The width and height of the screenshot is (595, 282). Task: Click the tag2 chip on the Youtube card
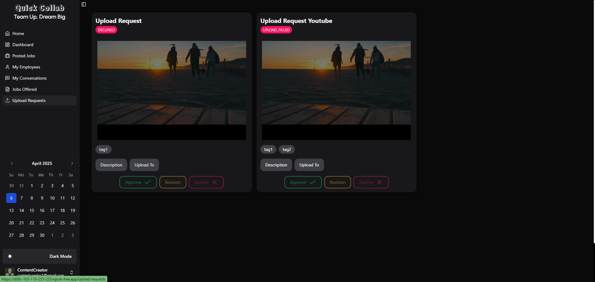tap(286, 149)
